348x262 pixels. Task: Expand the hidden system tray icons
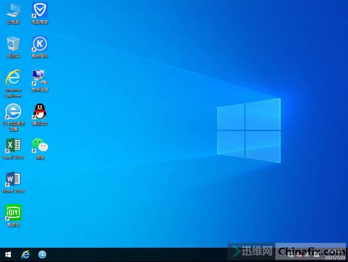coord(282,255)
